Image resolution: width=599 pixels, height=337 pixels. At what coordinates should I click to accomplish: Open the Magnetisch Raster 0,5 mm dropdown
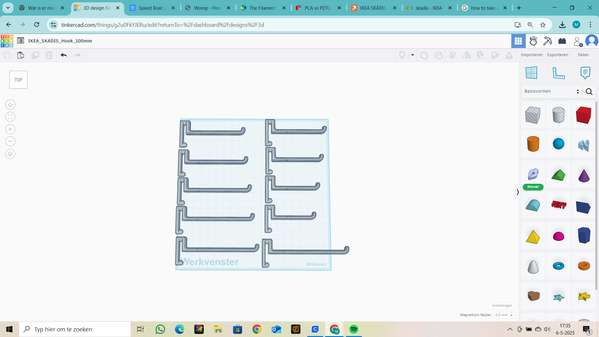point(504,315)
